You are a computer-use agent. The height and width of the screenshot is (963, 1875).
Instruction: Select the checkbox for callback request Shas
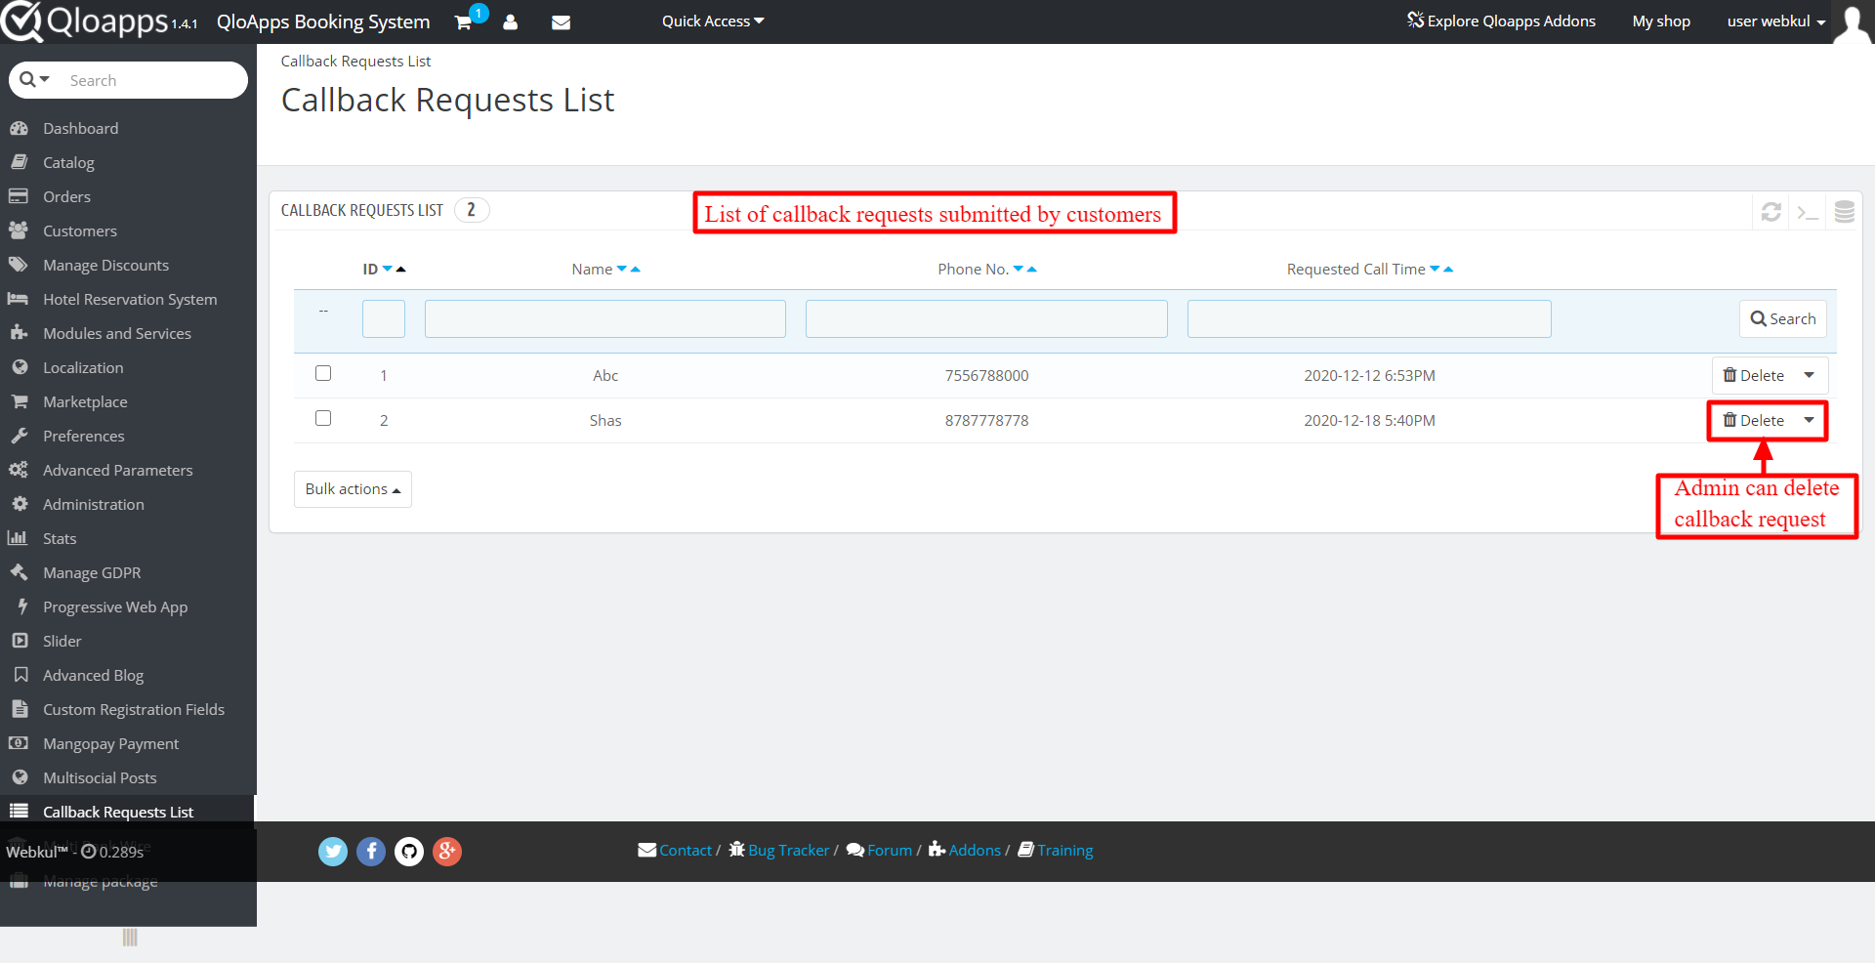323,418
